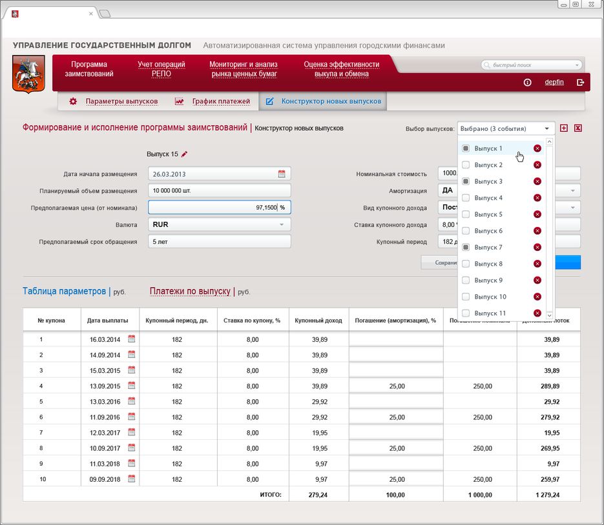Viewport: 604px width, 525px height.
Task: Remove Выпуск 6 with red cross
Action: coord(537,231)
